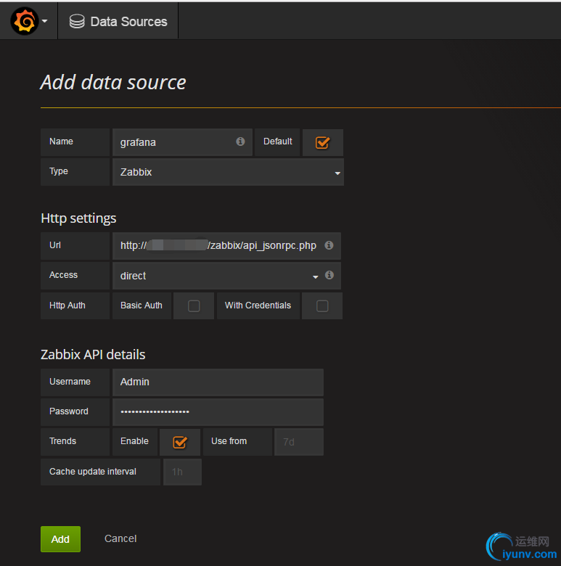Click the info icon beside Access dropdown
561x566 pixels.
point(329,275)
